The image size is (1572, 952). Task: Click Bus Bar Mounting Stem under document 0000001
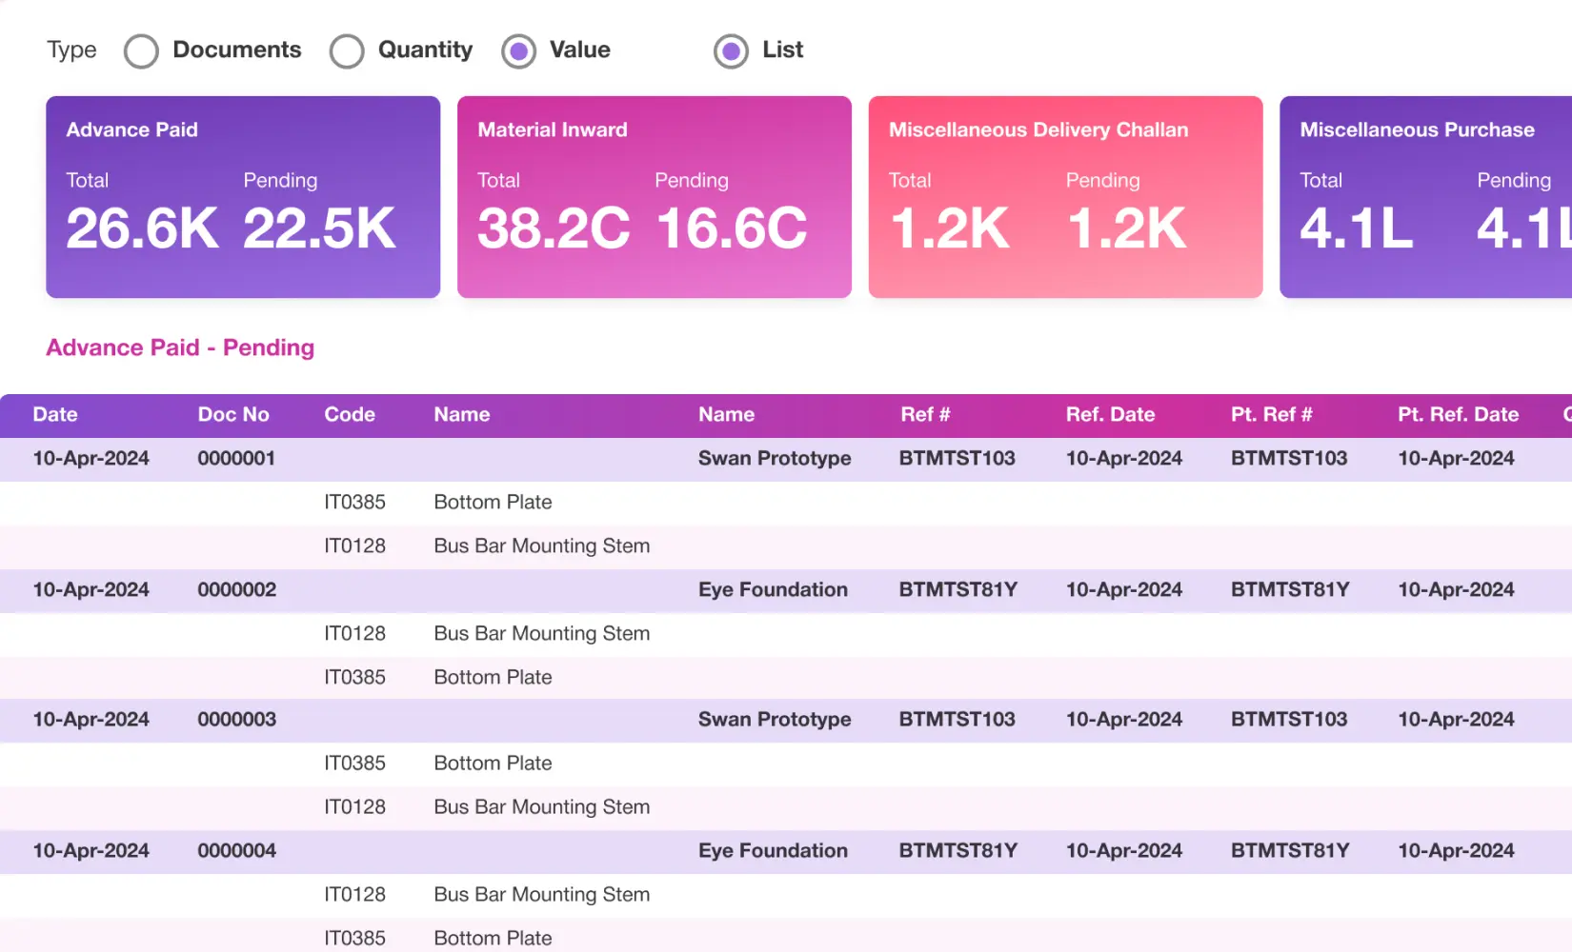point(542,546)
